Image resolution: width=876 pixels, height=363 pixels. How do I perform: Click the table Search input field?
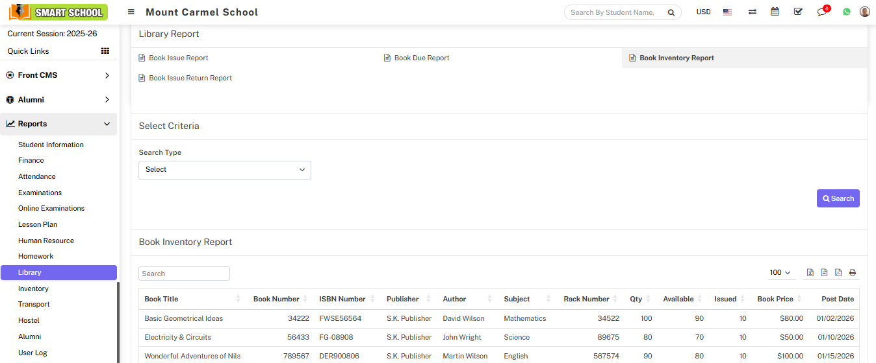185,274
